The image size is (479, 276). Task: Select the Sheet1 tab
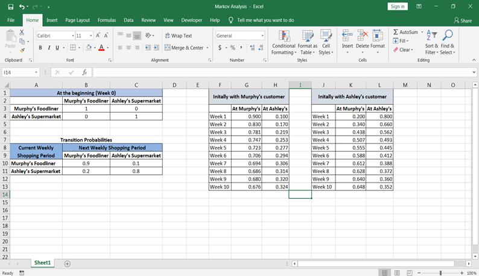click(x=42, y=263)
